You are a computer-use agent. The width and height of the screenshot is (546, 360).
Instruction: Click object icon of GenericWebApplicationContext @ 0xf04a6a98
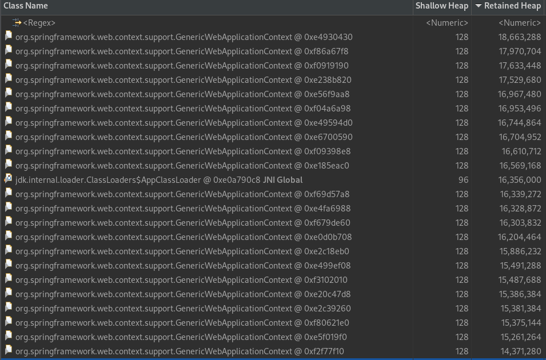pos(9,107)
